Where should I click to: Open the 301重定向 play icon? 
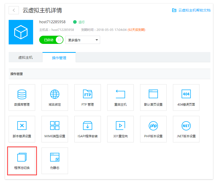pyautogui.click(x=120, y=126)
